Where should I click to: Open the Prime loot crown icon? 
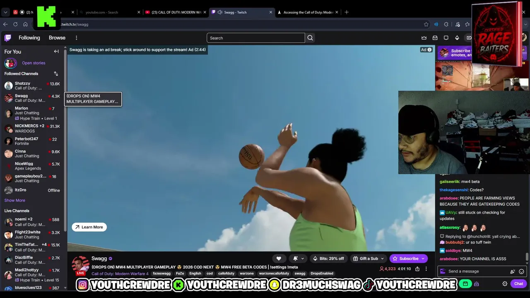click(x=424, y=38)
